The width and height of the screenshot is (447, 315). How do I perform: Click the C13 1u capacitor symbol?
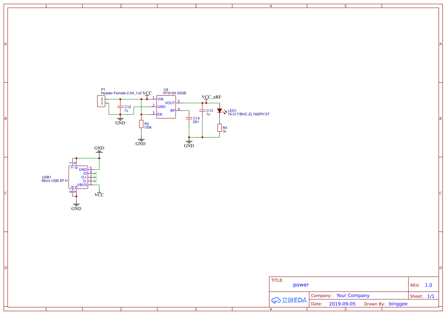pos(202,110)
